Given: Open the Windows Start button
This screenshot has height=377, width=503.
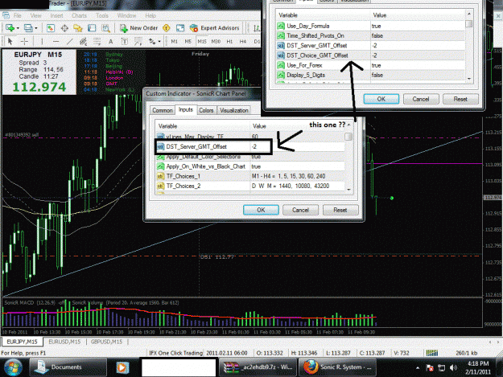Looking at the screenshot, I should pyautogui.click(x=13, y=367).
